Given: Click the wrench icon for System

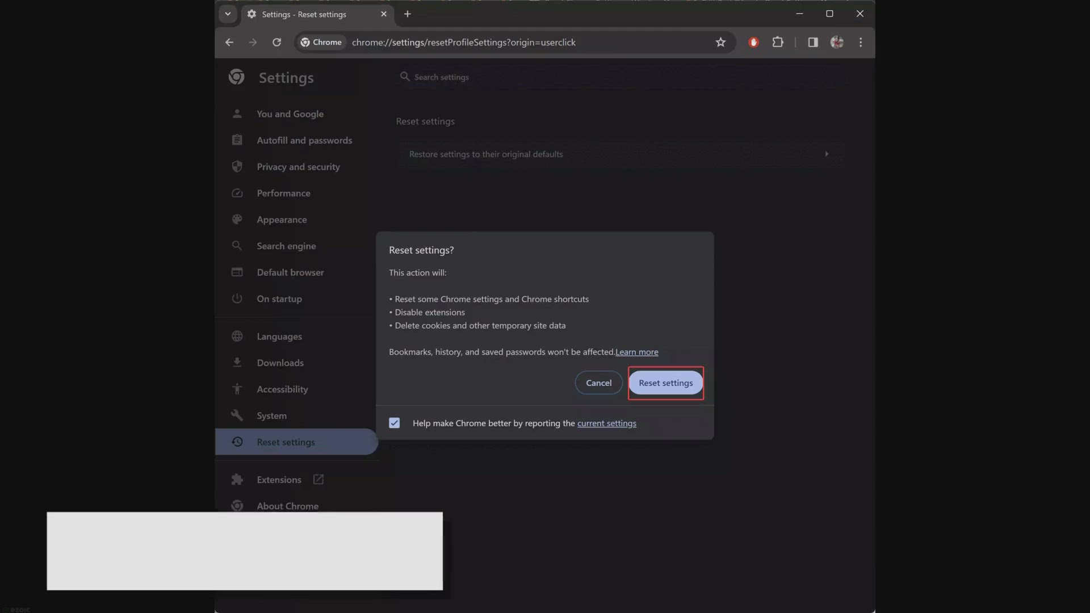Looking at the screenshot, I should point(237,415).
